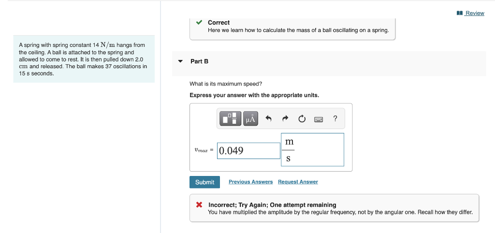The height and width of the screenshot is (233, 495).
Task: Open the templates fraction tool
Action: 231,118
